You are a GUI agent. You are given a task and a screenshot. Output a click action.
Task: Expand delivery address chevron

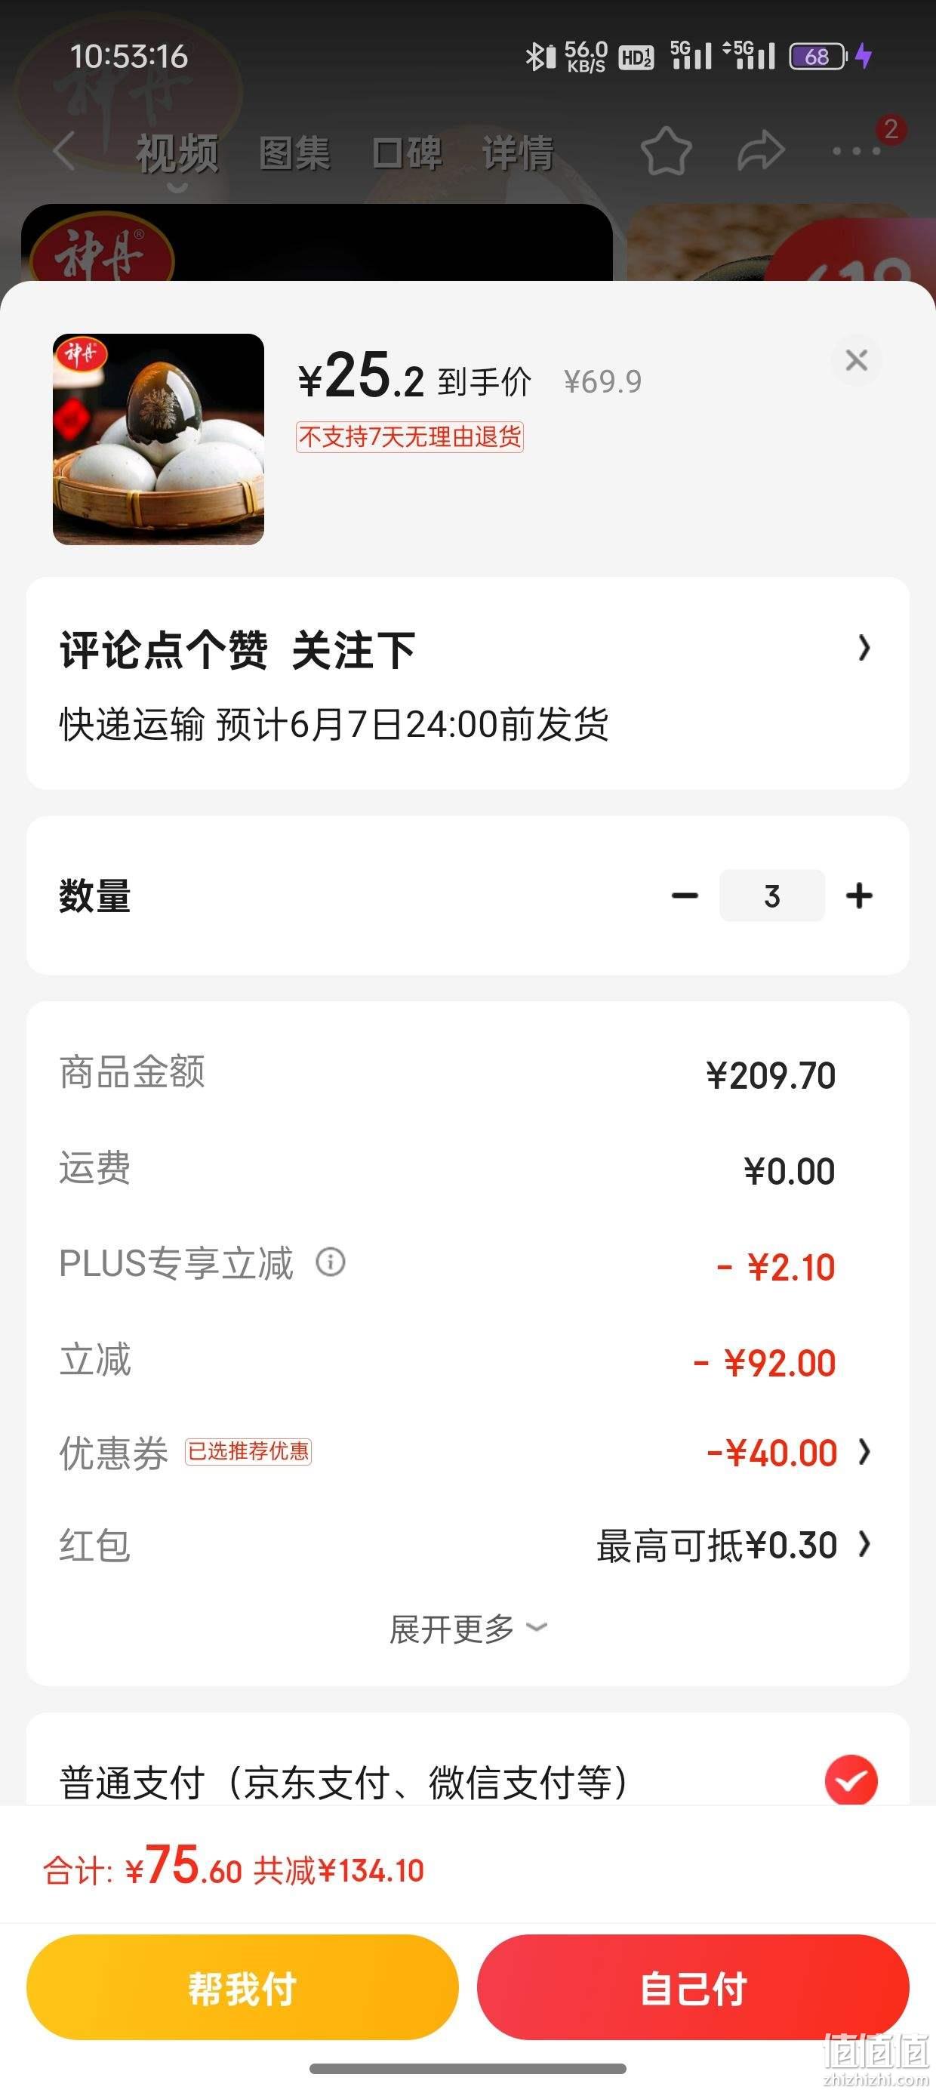(x=864, y=648)
